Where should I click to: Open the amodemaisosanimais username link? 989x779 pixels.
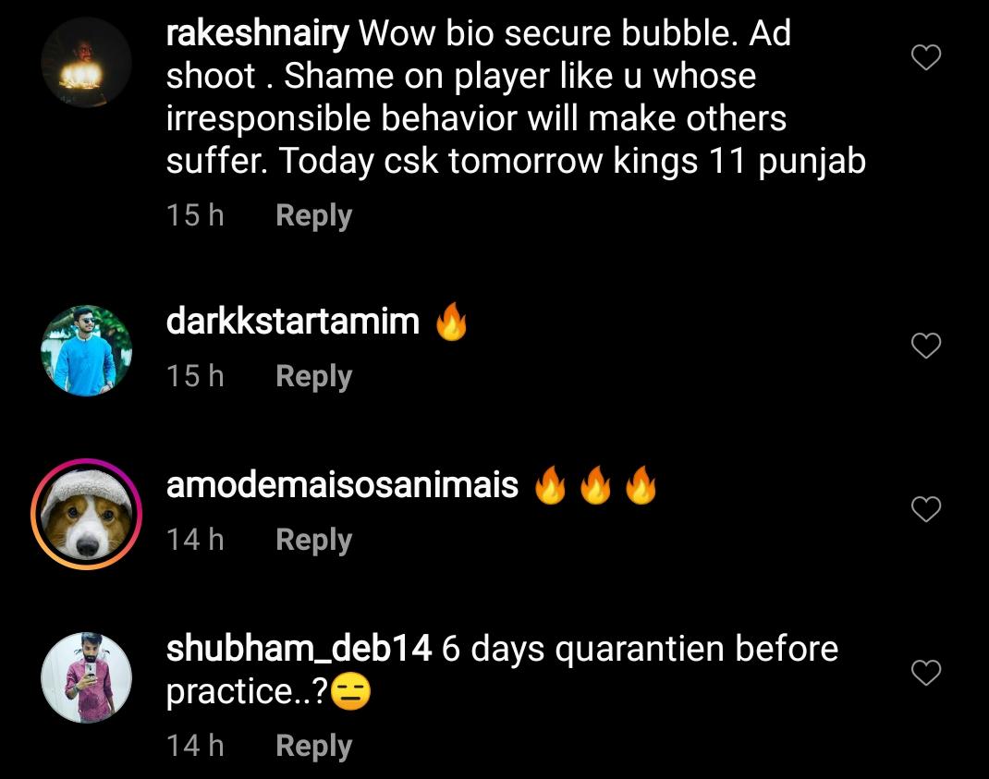pyautogui.click(x=343, y=485)
